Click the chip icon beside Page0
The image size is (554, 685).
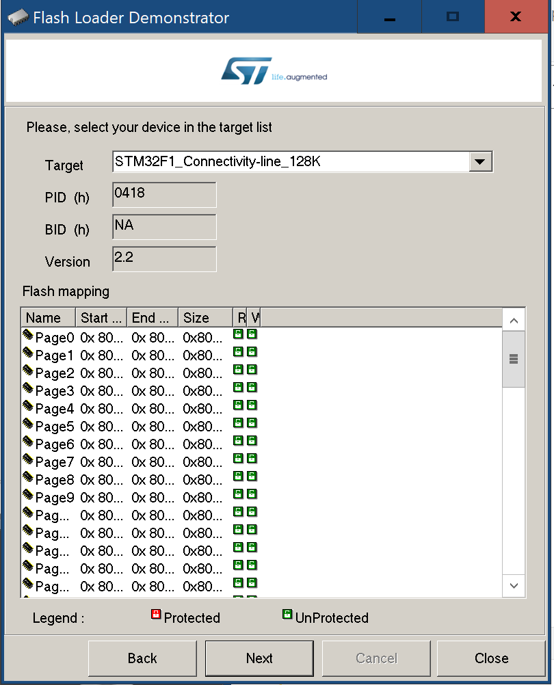(x=28, y=336)
